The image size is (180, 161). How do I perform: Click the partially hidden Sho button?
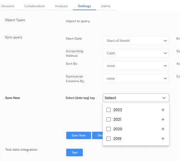point(97,135)
